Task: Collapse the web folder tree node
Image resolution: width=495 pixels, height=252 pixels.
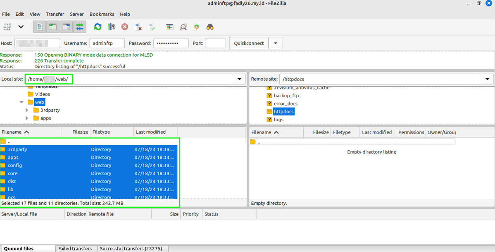Action: click(x=21, y=102)
